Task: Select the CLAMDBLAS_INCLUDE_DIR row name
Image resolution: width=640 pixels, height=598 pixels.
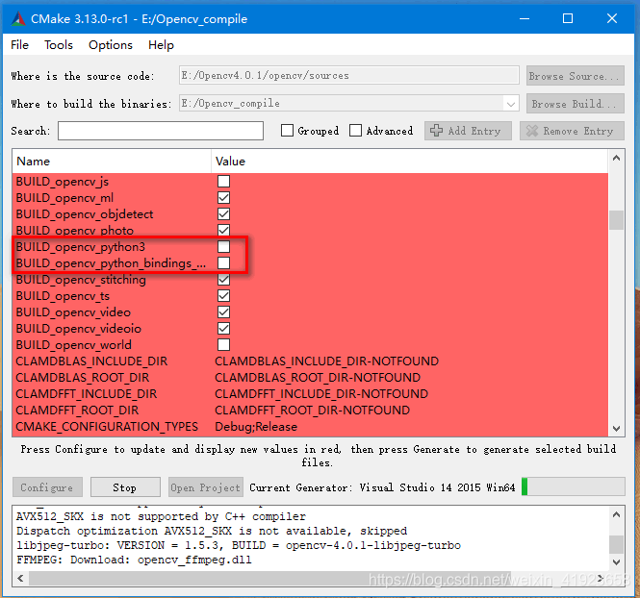Action: 91,361
